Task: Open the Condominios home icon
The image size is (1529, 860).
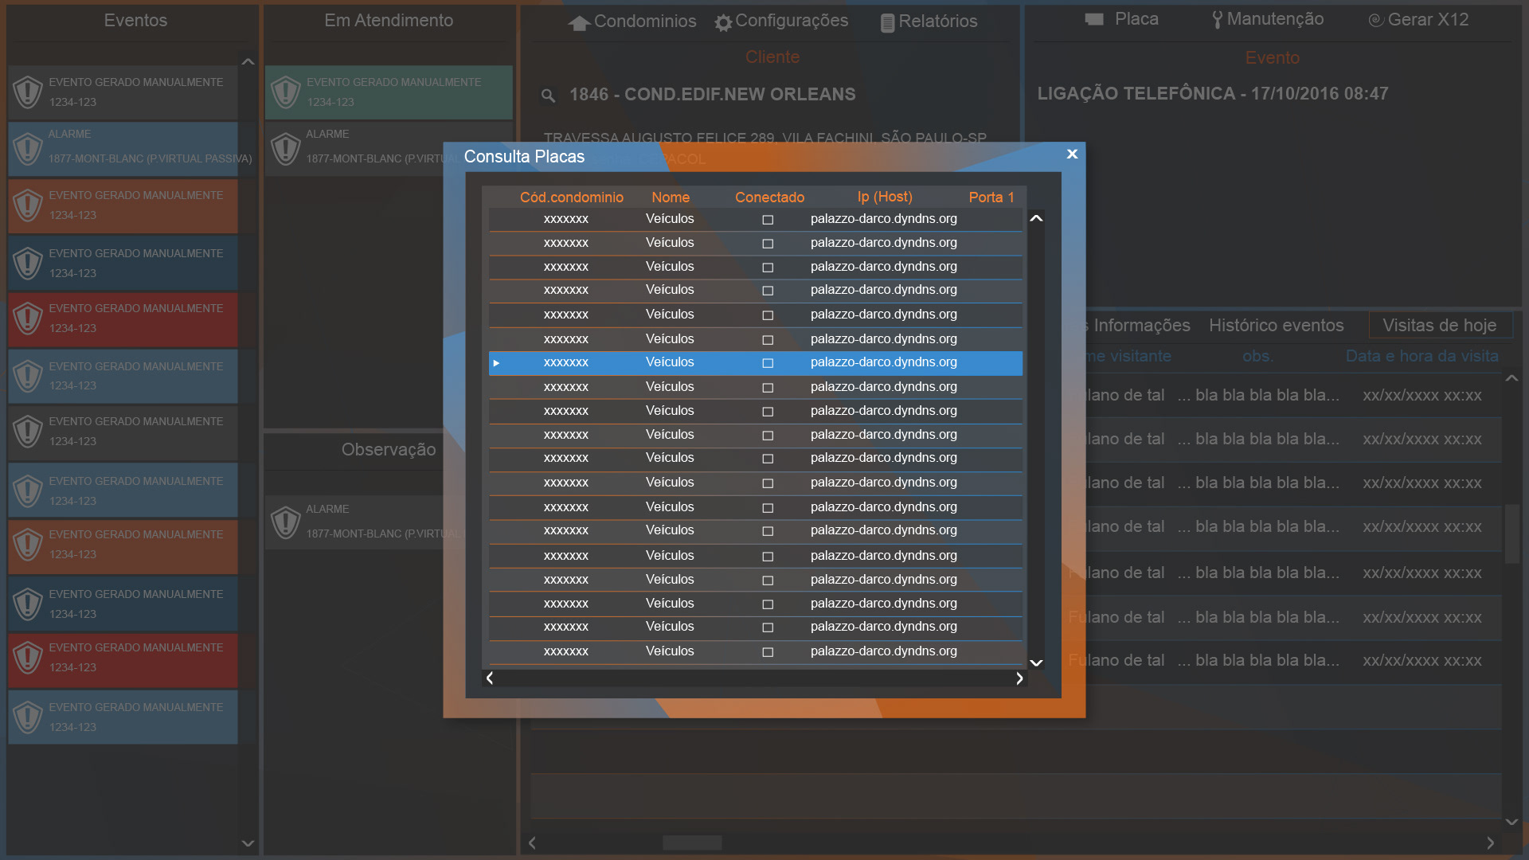Action: (579, 23)
